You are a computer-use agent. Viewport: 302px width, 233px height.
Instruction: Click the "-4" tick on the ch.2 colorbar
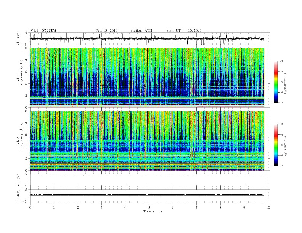(x=281, y=134)
